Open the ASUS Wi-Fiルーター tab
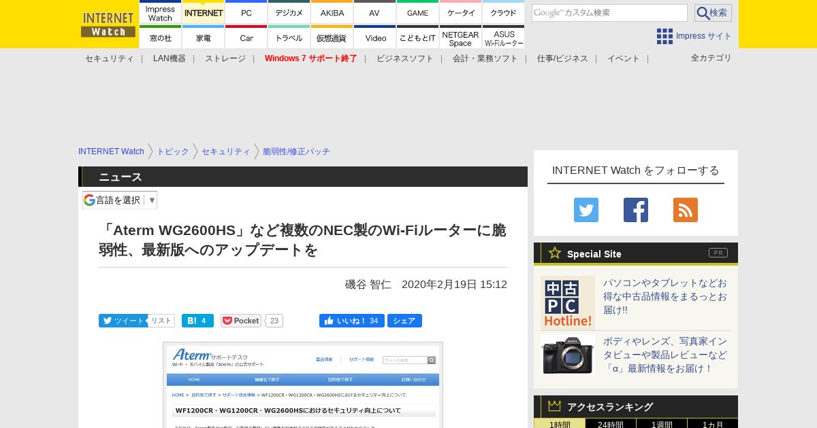 coord(504,37)
